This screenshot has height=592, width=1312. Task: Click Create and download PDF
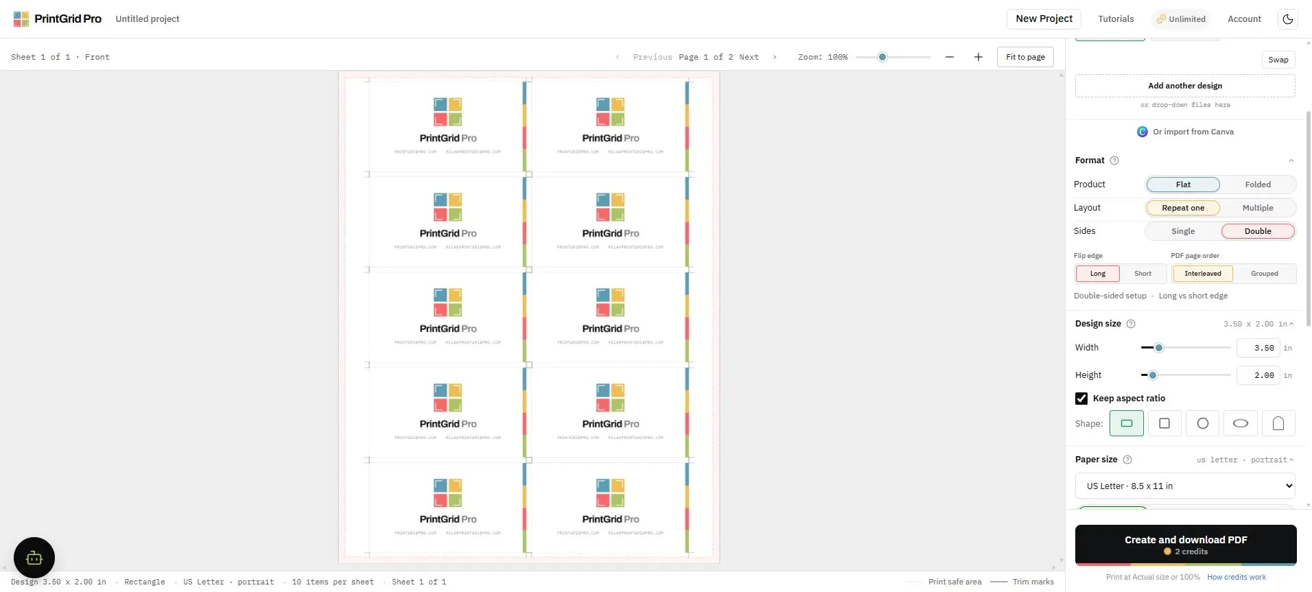(x=1186, y=545)
